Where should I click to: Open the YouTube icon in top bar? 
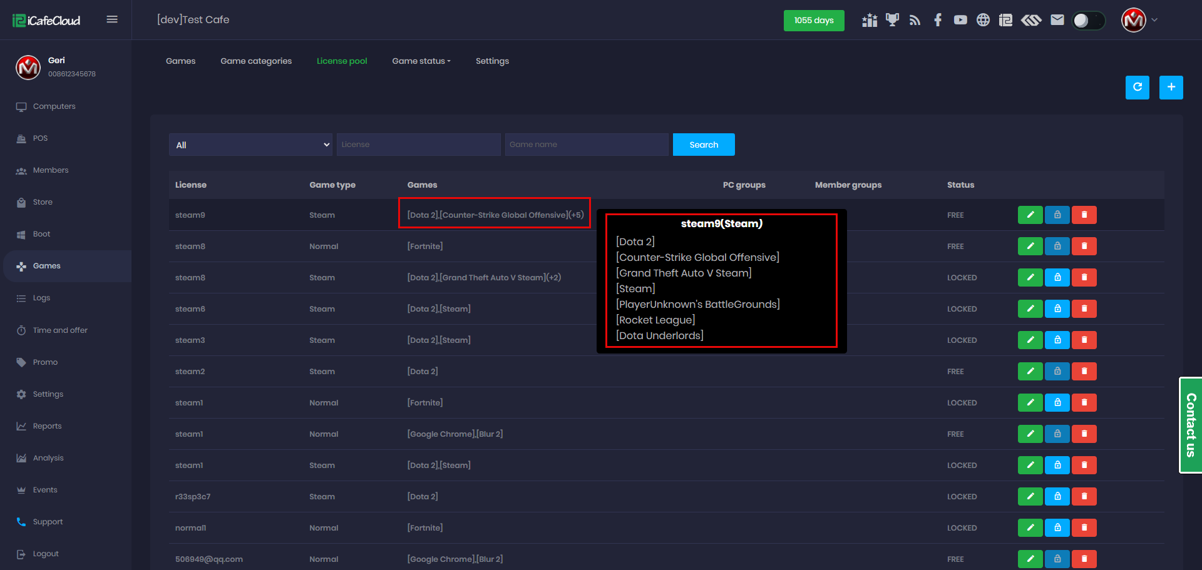click(960, 20)
